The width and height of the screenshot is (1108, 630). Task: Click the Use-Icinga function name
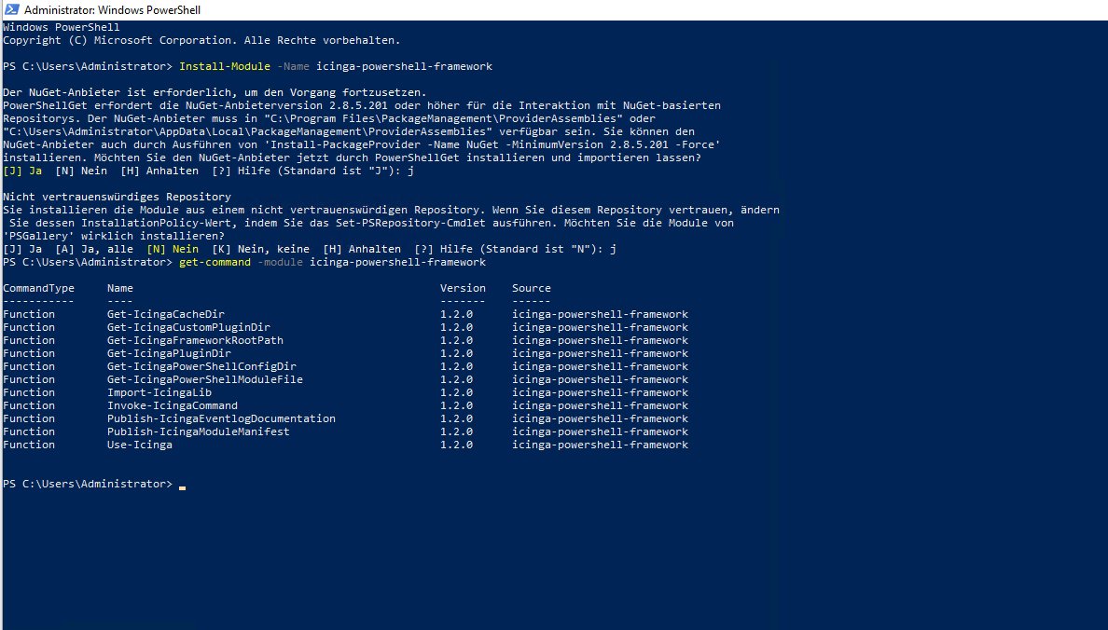click(x=140, y=445)
